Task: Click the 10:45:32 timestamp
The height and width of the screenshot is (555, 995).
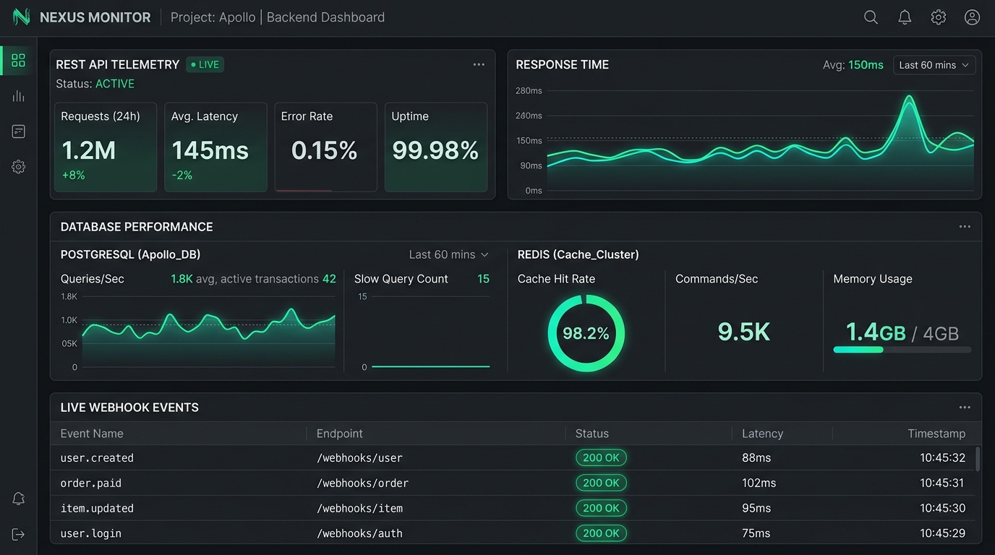Action: pyautogui.click(x=942, y=457)
